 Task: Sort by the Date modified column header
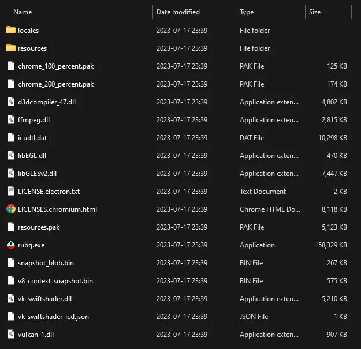[178, 12]
